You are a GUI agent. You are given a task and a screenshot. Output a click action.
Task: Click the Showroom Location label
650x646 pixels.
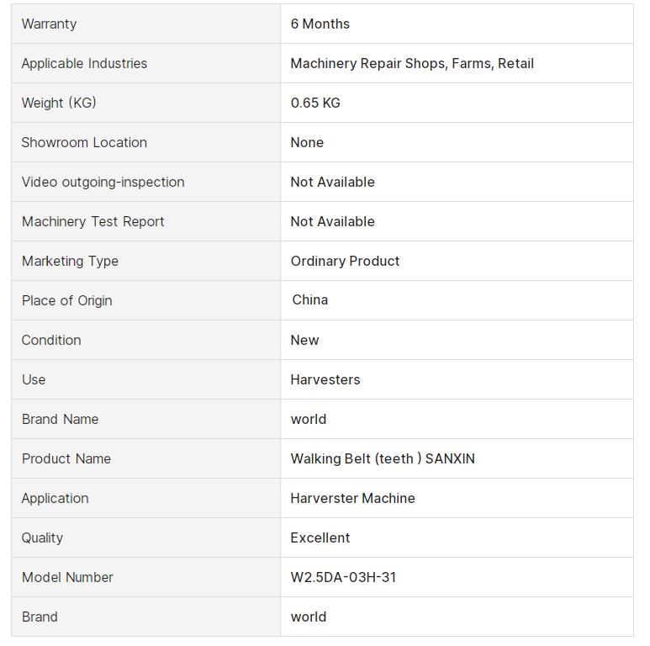(x=84, y=142)
